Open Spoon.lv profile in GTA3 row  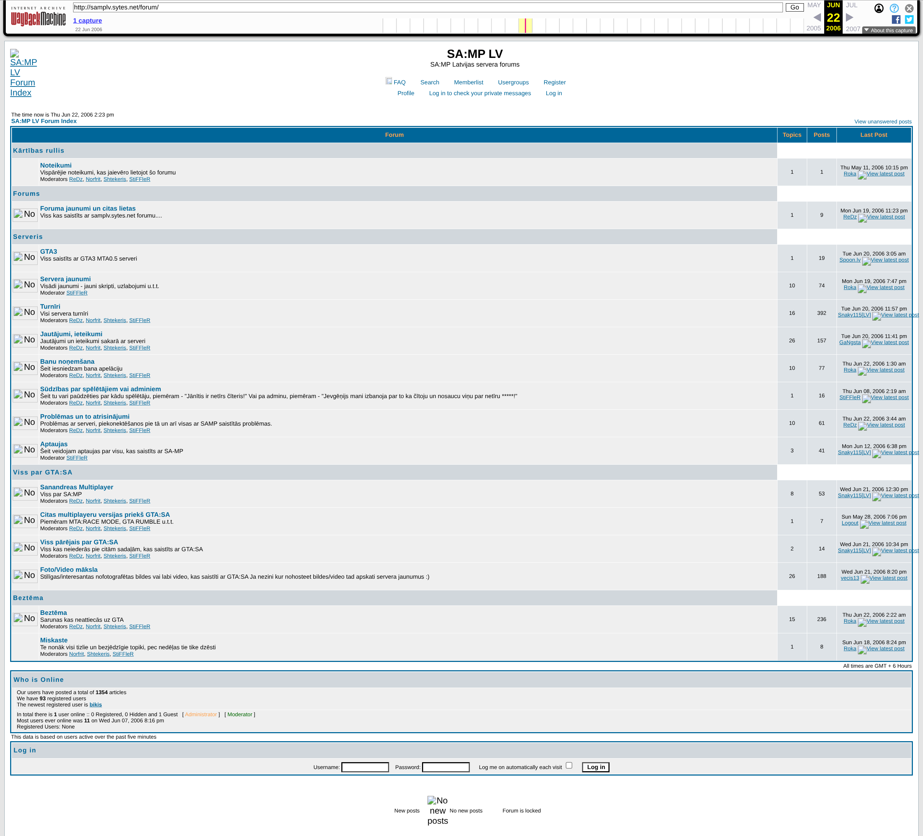pyautogui.click(x=850, y=260)
